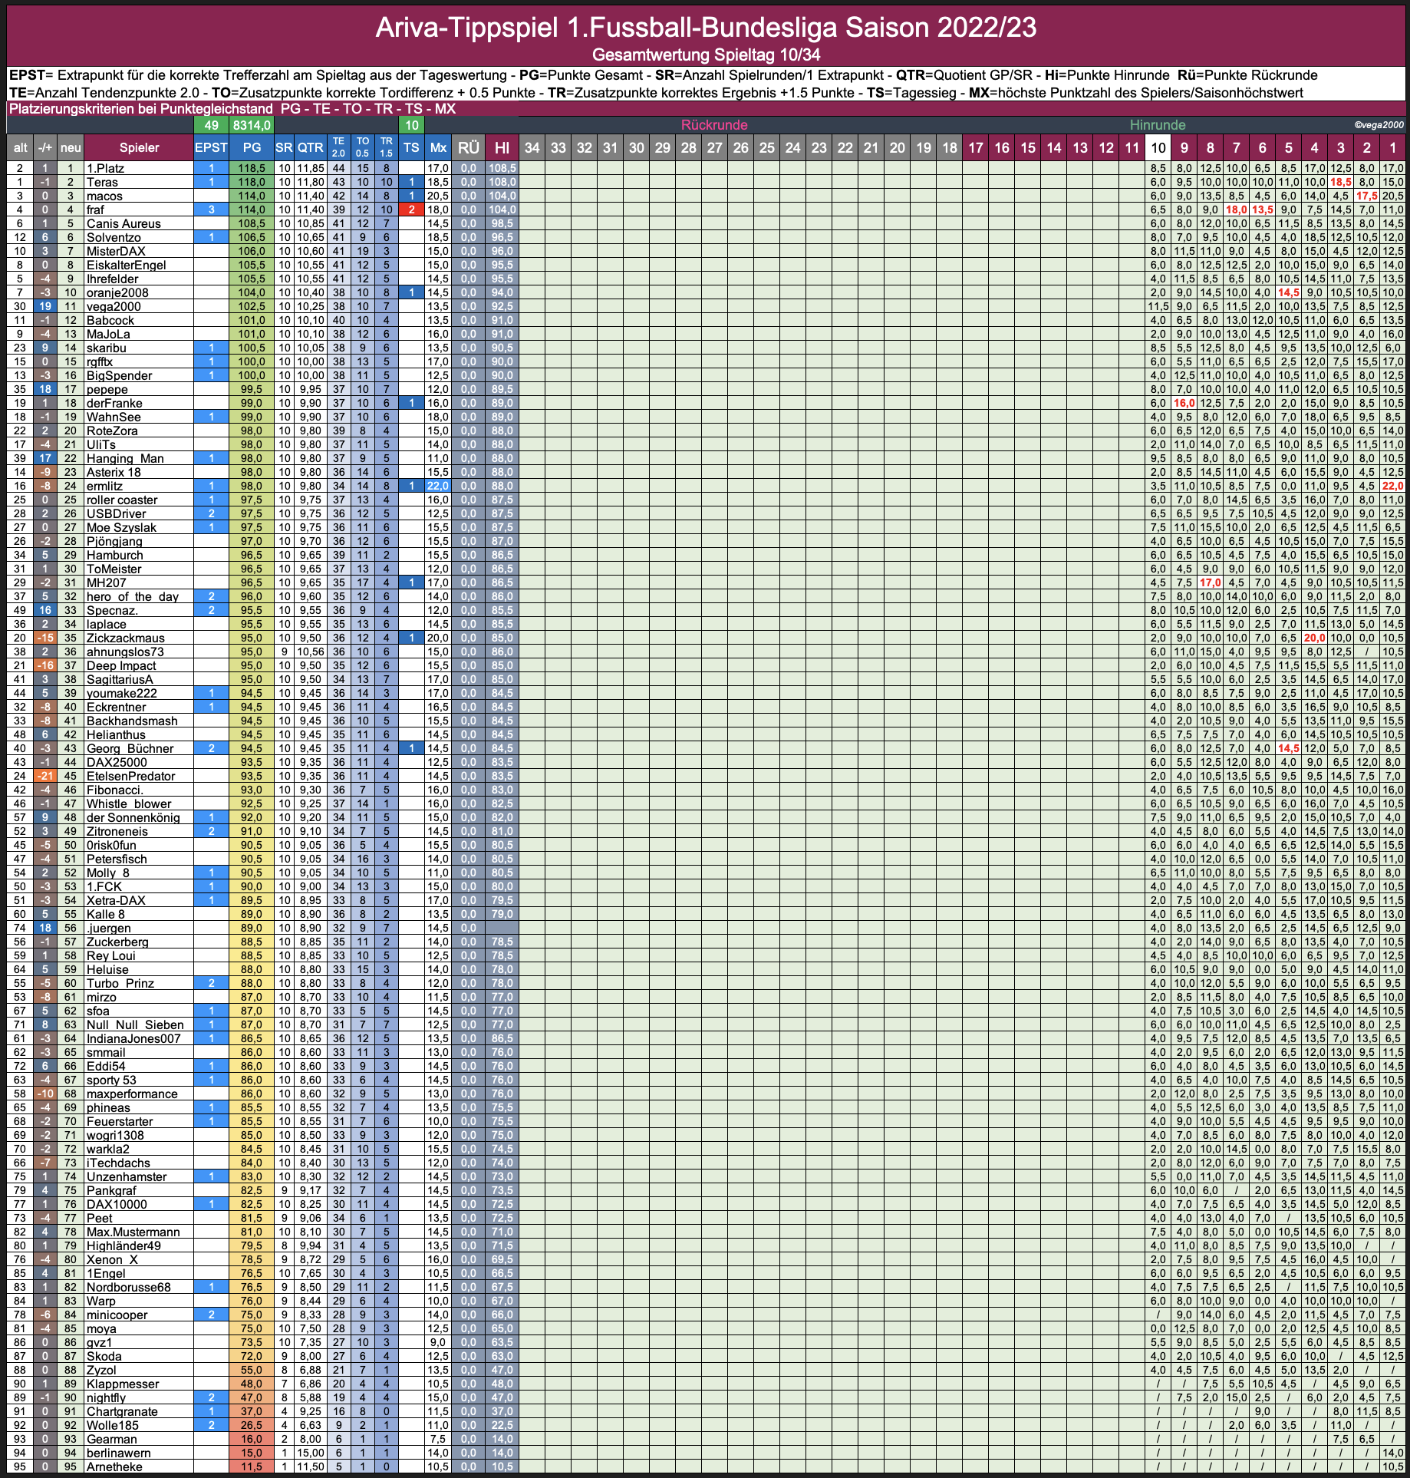Screen dimensions: 1410x1478
Task: Click player name 'Solventzo'
Action: click(114, 237)
